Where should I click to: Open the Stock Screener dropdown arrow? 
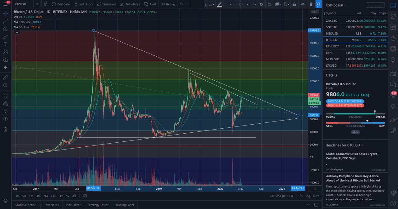click(38, 205)
